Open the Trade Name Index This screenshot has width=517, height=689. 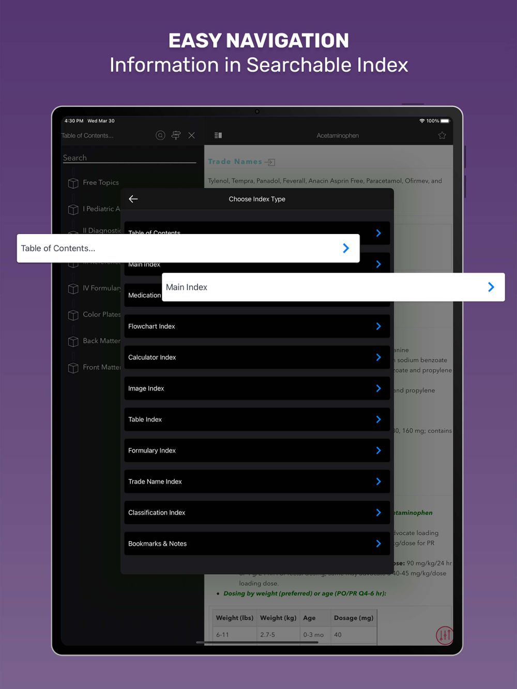point(257,481)
